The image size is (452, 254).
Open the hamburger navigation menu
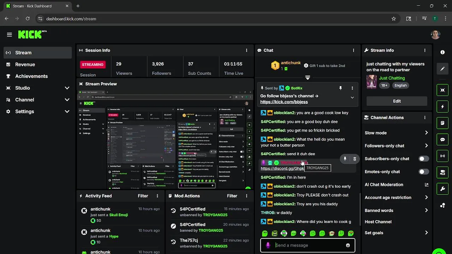(10, 35)
